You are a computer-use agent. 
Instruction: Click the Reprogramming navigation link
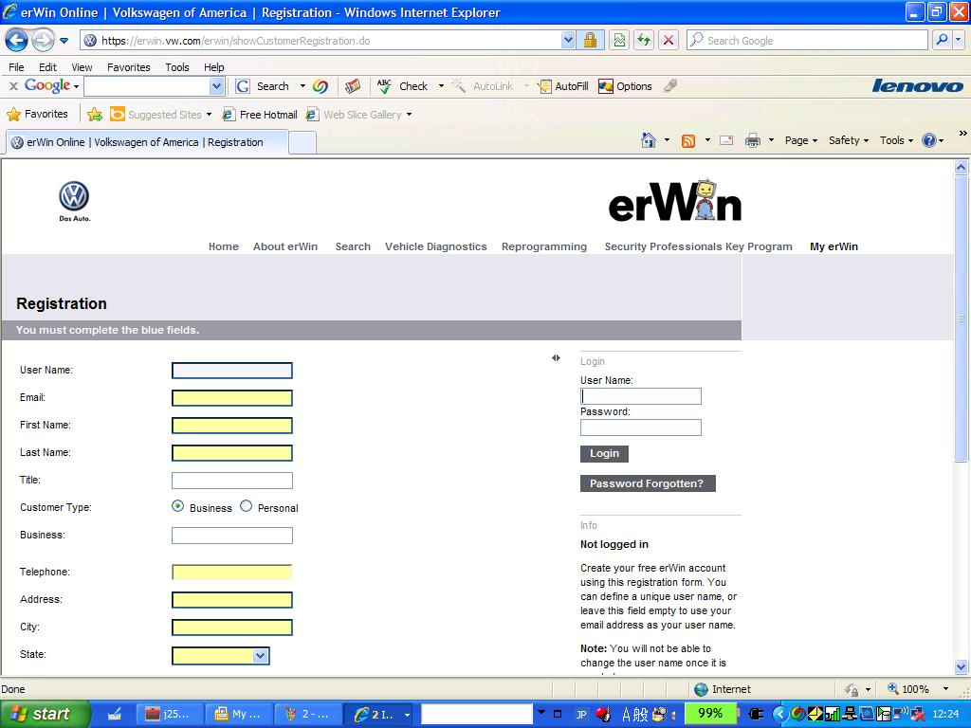tap(543, 246)
